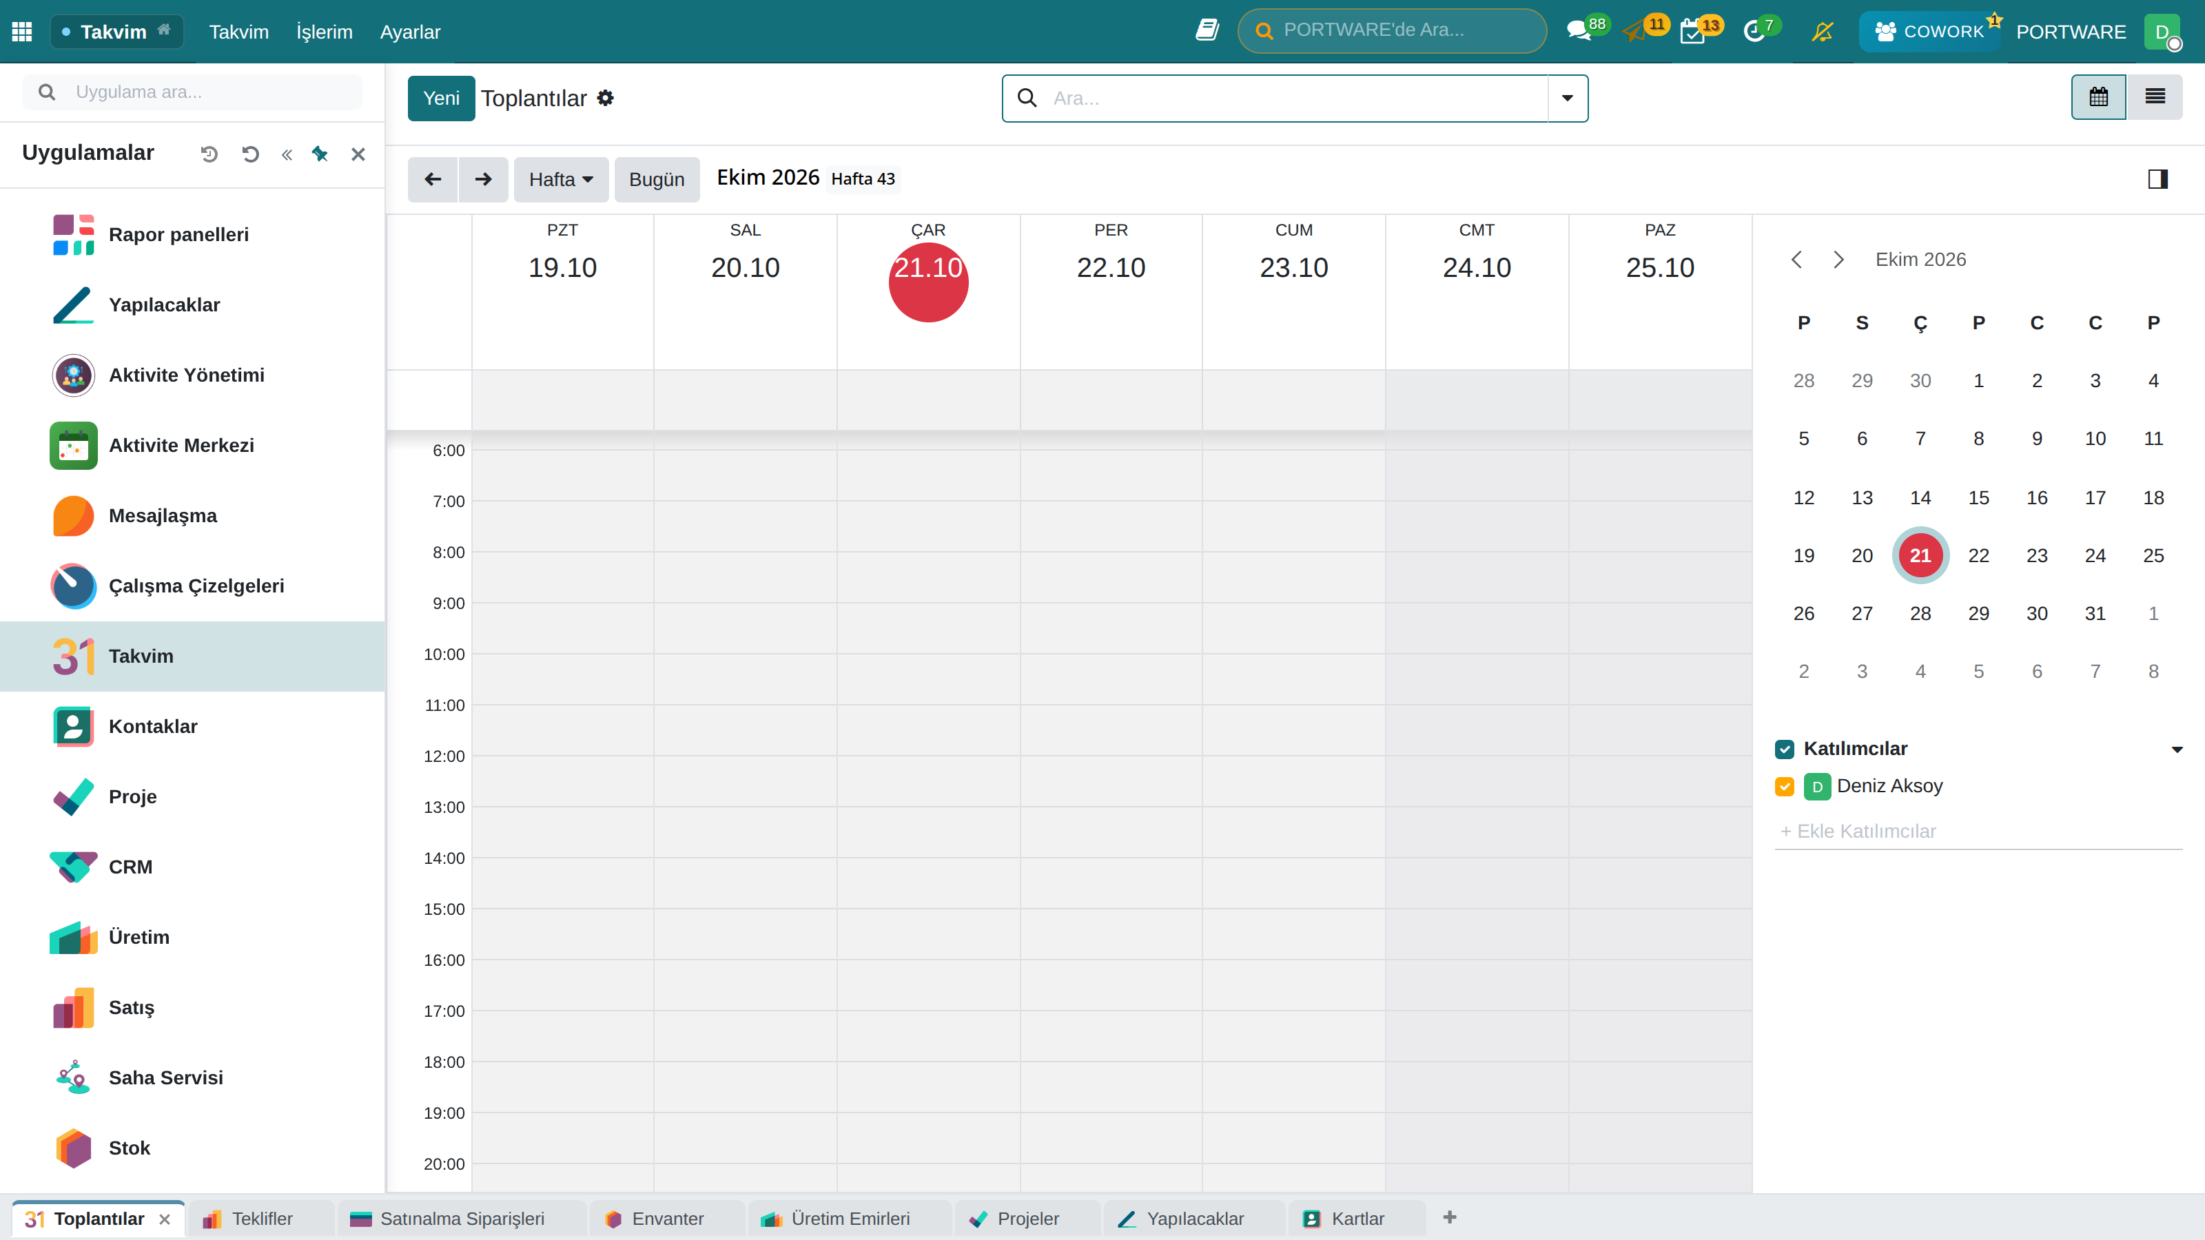Go to next week arrow
This screenshot has width=2205, height=1240.
pyautogui.click(x=484, y=179)
